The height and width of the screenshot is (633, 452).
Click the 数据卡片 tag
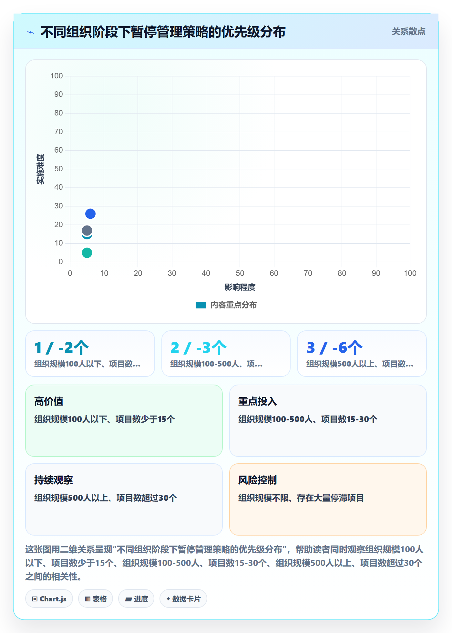point(183,599)
